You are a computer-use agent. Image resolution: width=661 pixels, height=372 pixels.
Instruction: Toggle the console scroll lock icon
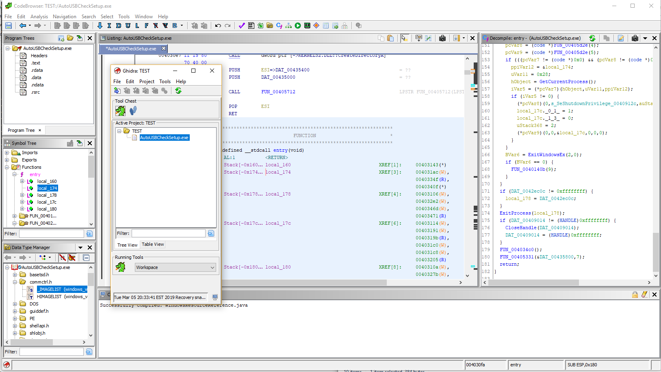click(x=635, y=295)
